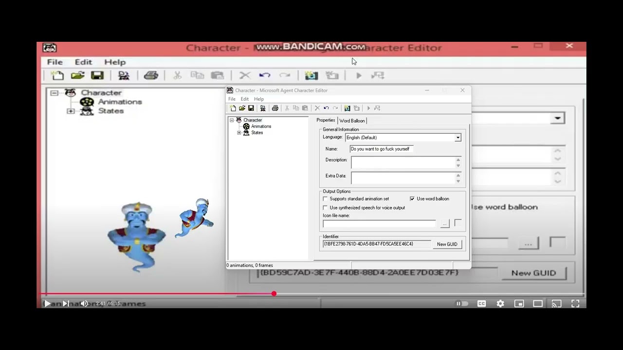Screen dimensions: 623x350
Task: Enable Supports standard animation set checkbox
Action: pos(326,199)
